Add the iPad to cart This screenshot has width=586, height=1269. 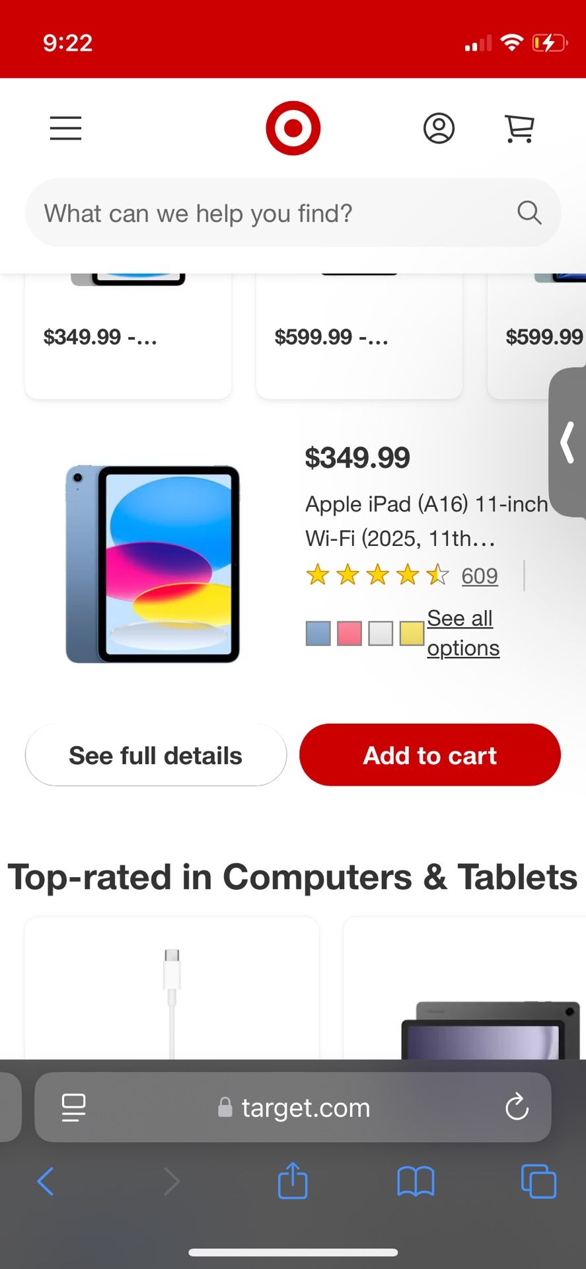pos(429,755)
